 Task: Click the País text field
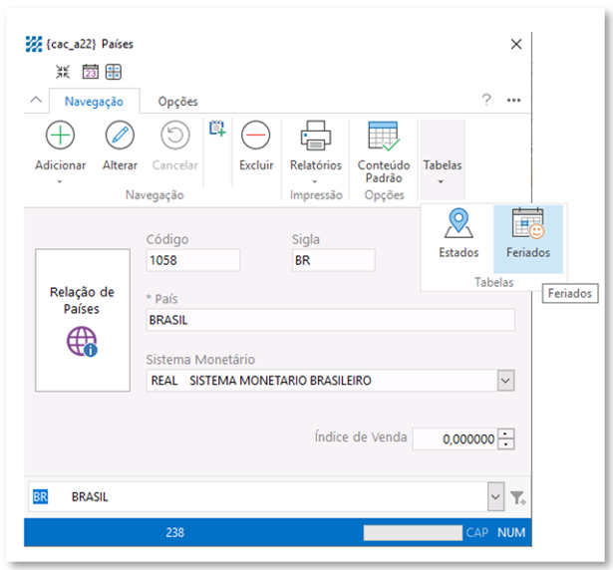(x=329, y=320)
